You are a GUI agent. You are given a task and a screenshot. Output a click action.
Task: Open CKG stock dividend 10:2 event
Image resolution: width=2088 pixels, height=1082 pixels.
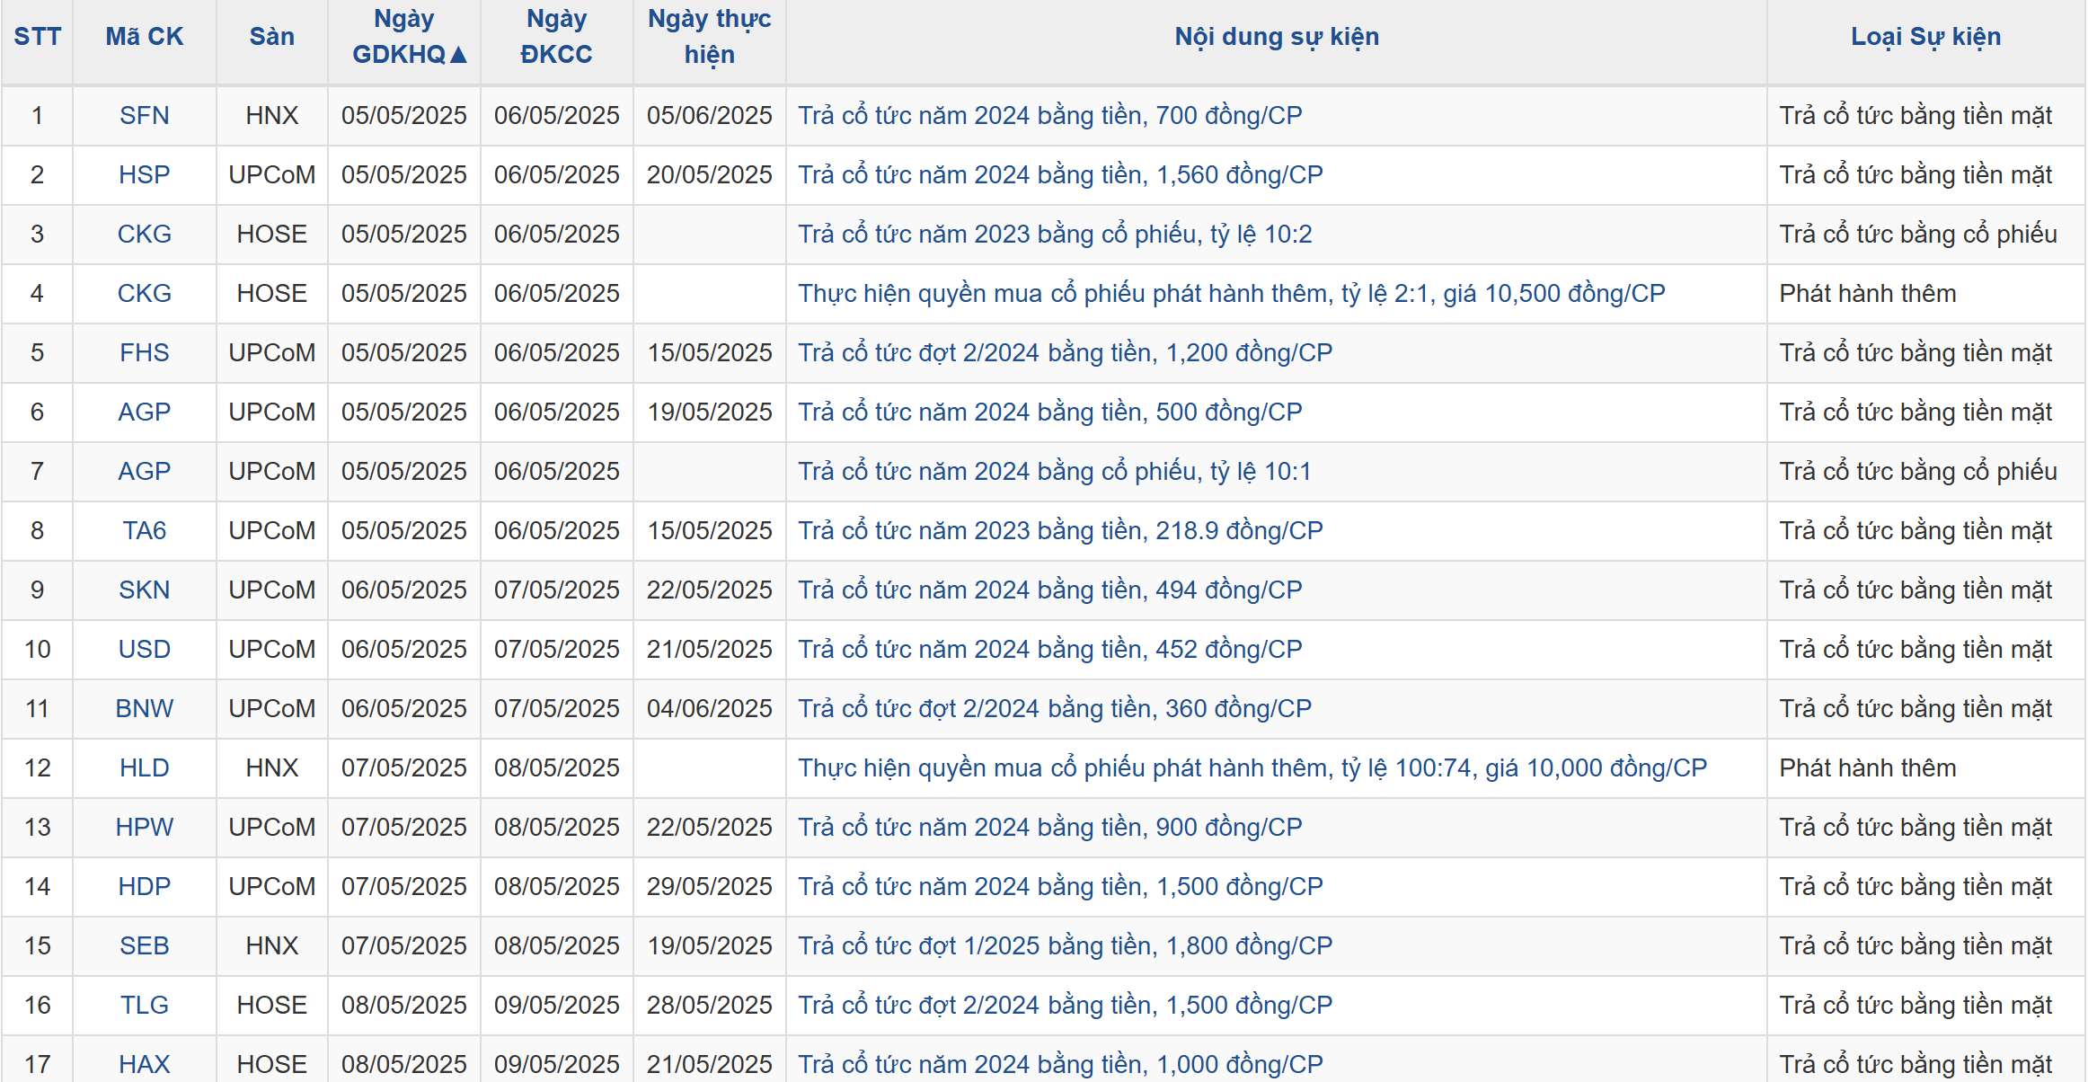pyautogui.click(x=1055, y=235)
